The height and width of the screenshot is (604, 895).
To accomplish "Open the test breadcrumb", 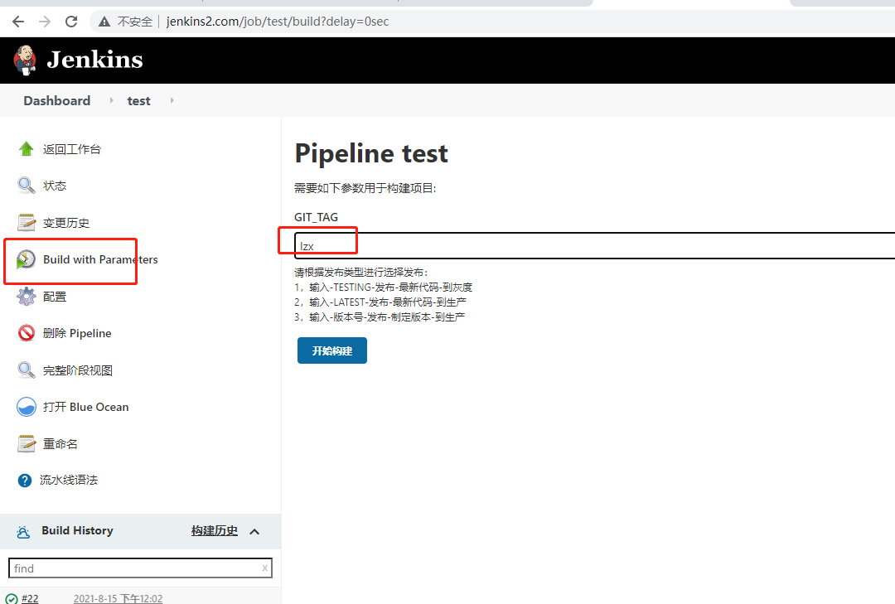I will [138, 101].
